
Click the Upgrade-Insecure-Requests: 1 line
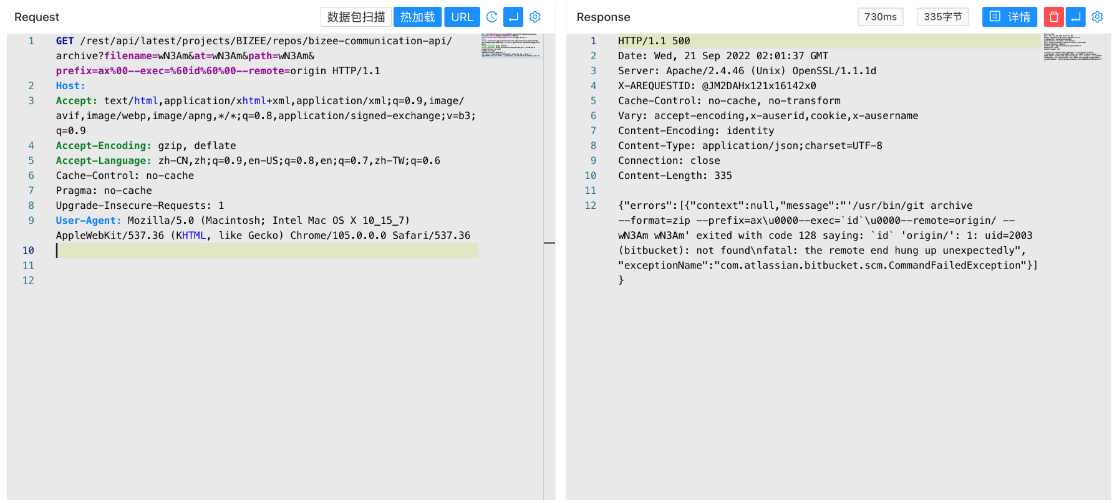[140, 206]
